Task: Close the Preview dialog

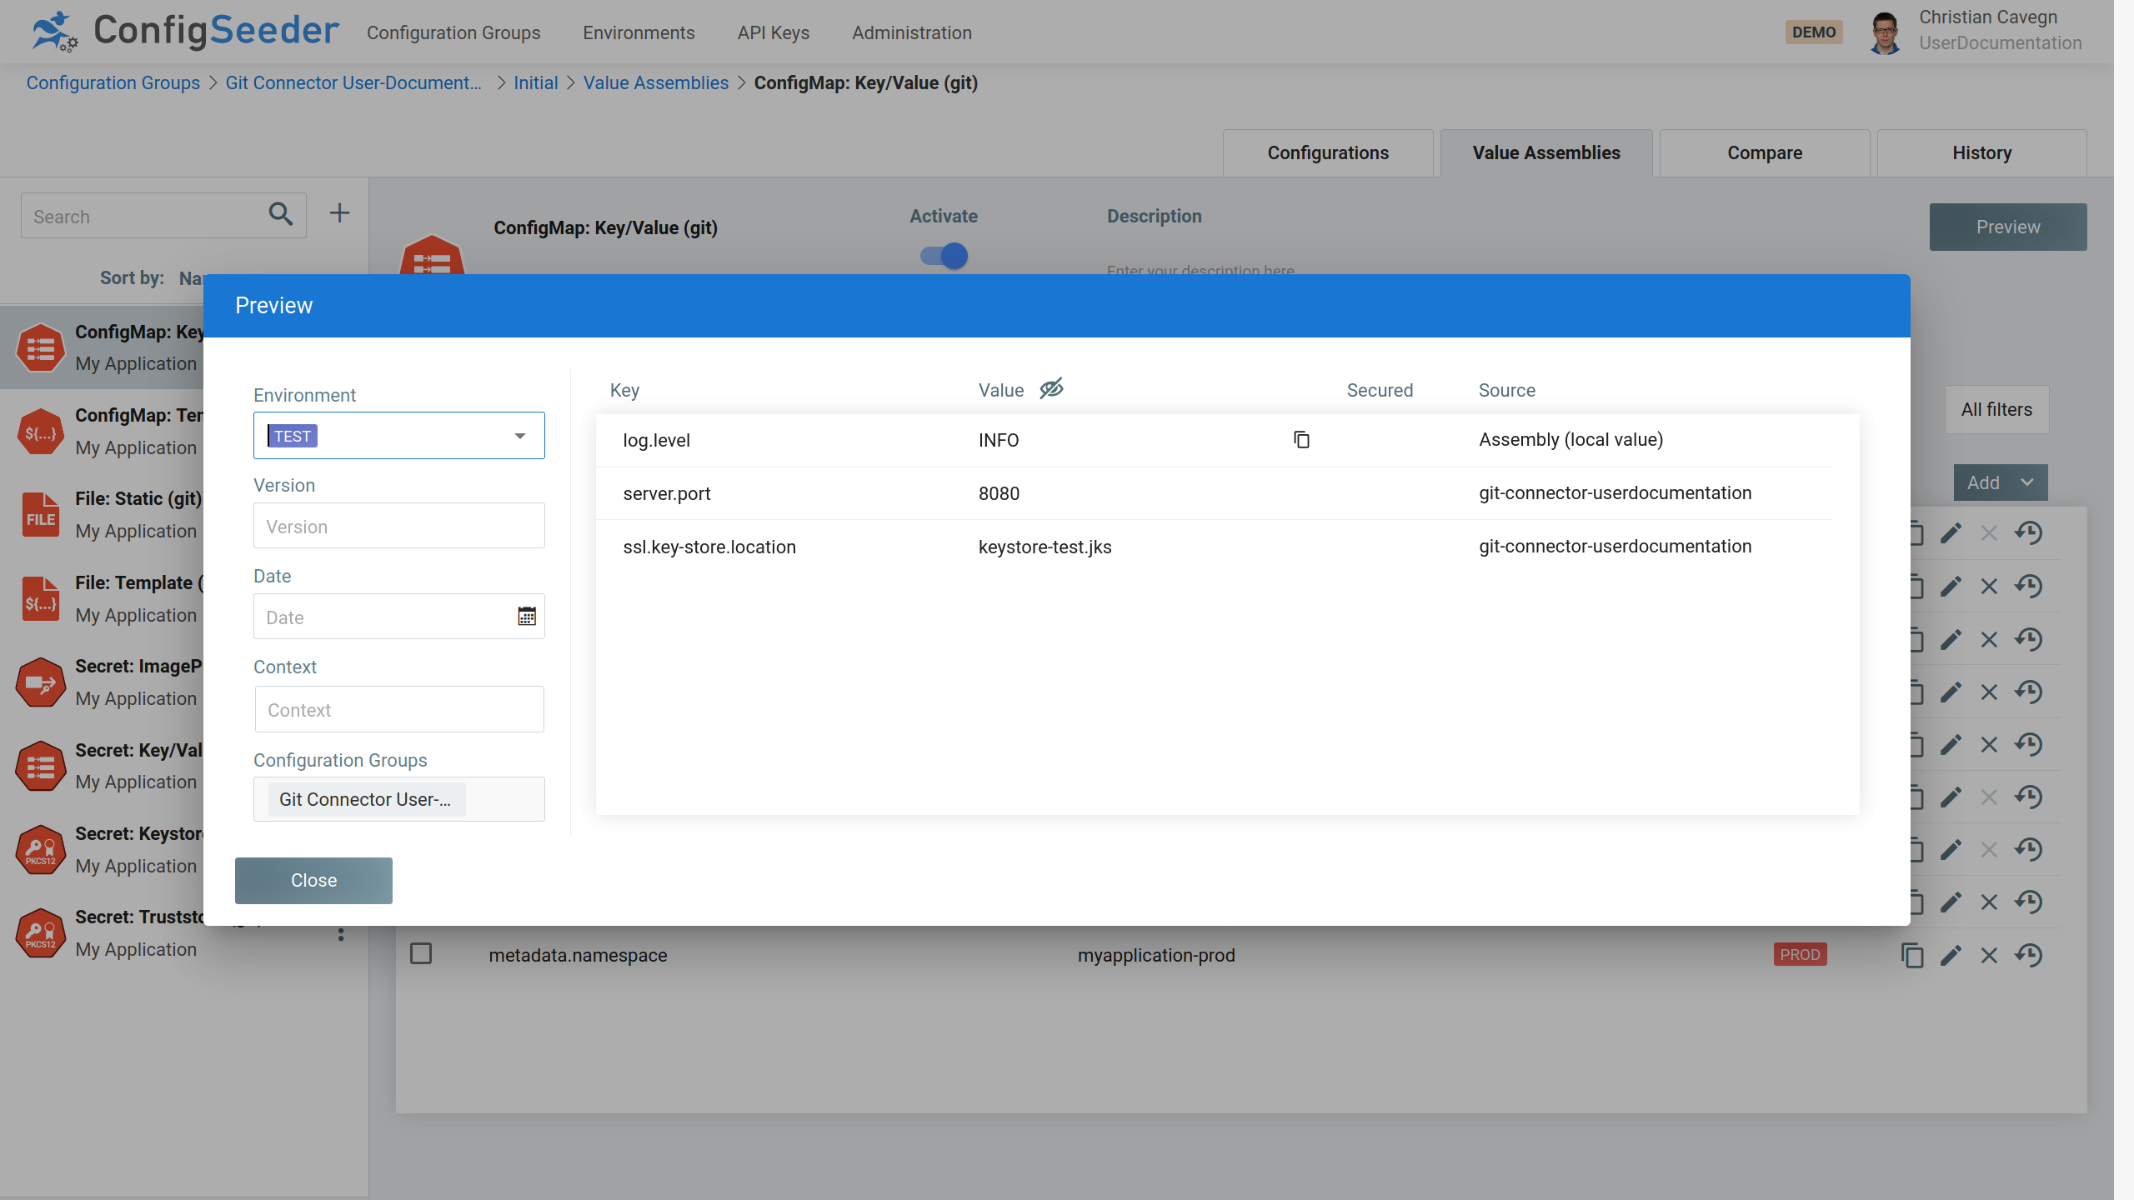Action: tap(313, 879)
